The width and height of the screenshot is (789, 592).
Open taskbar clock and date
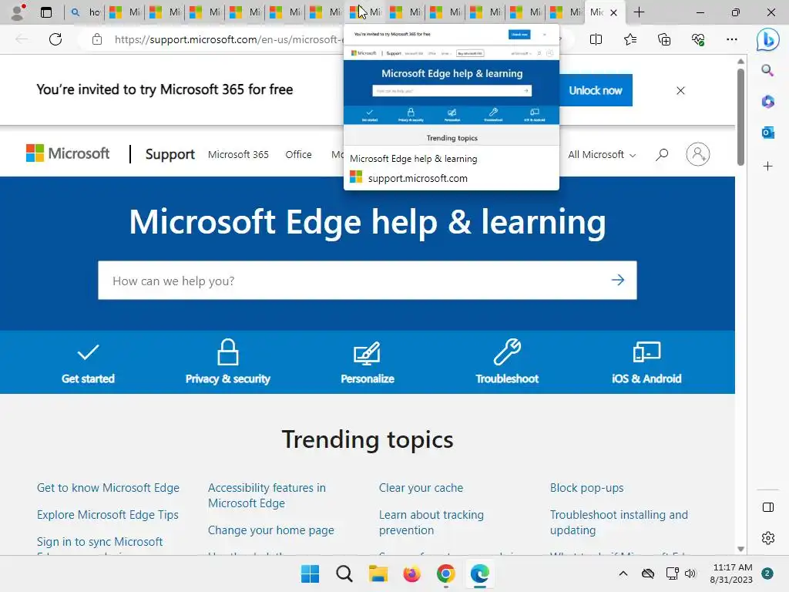(732, 573)
